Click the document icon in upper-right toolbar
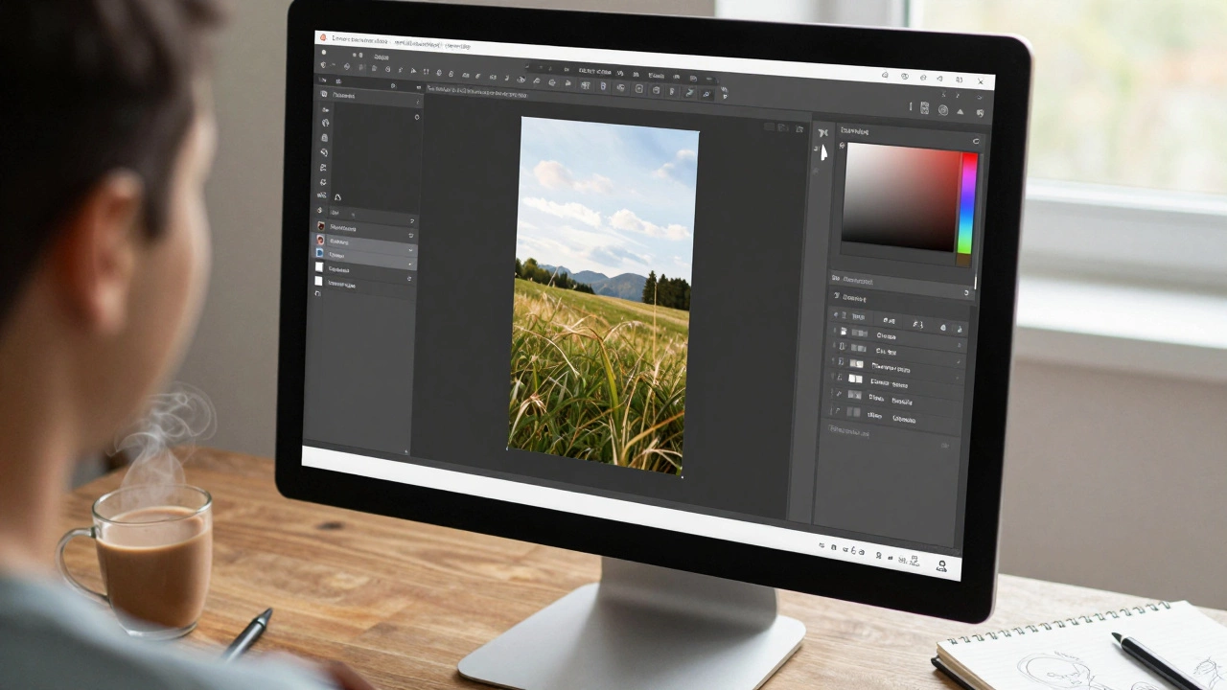The width and height of the screenshot is (1227, 690). [924, 108]
